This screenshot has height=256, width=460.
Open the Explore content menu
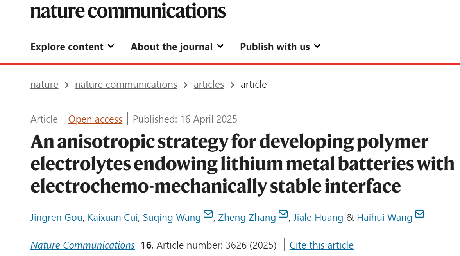(x=72, y=47)
